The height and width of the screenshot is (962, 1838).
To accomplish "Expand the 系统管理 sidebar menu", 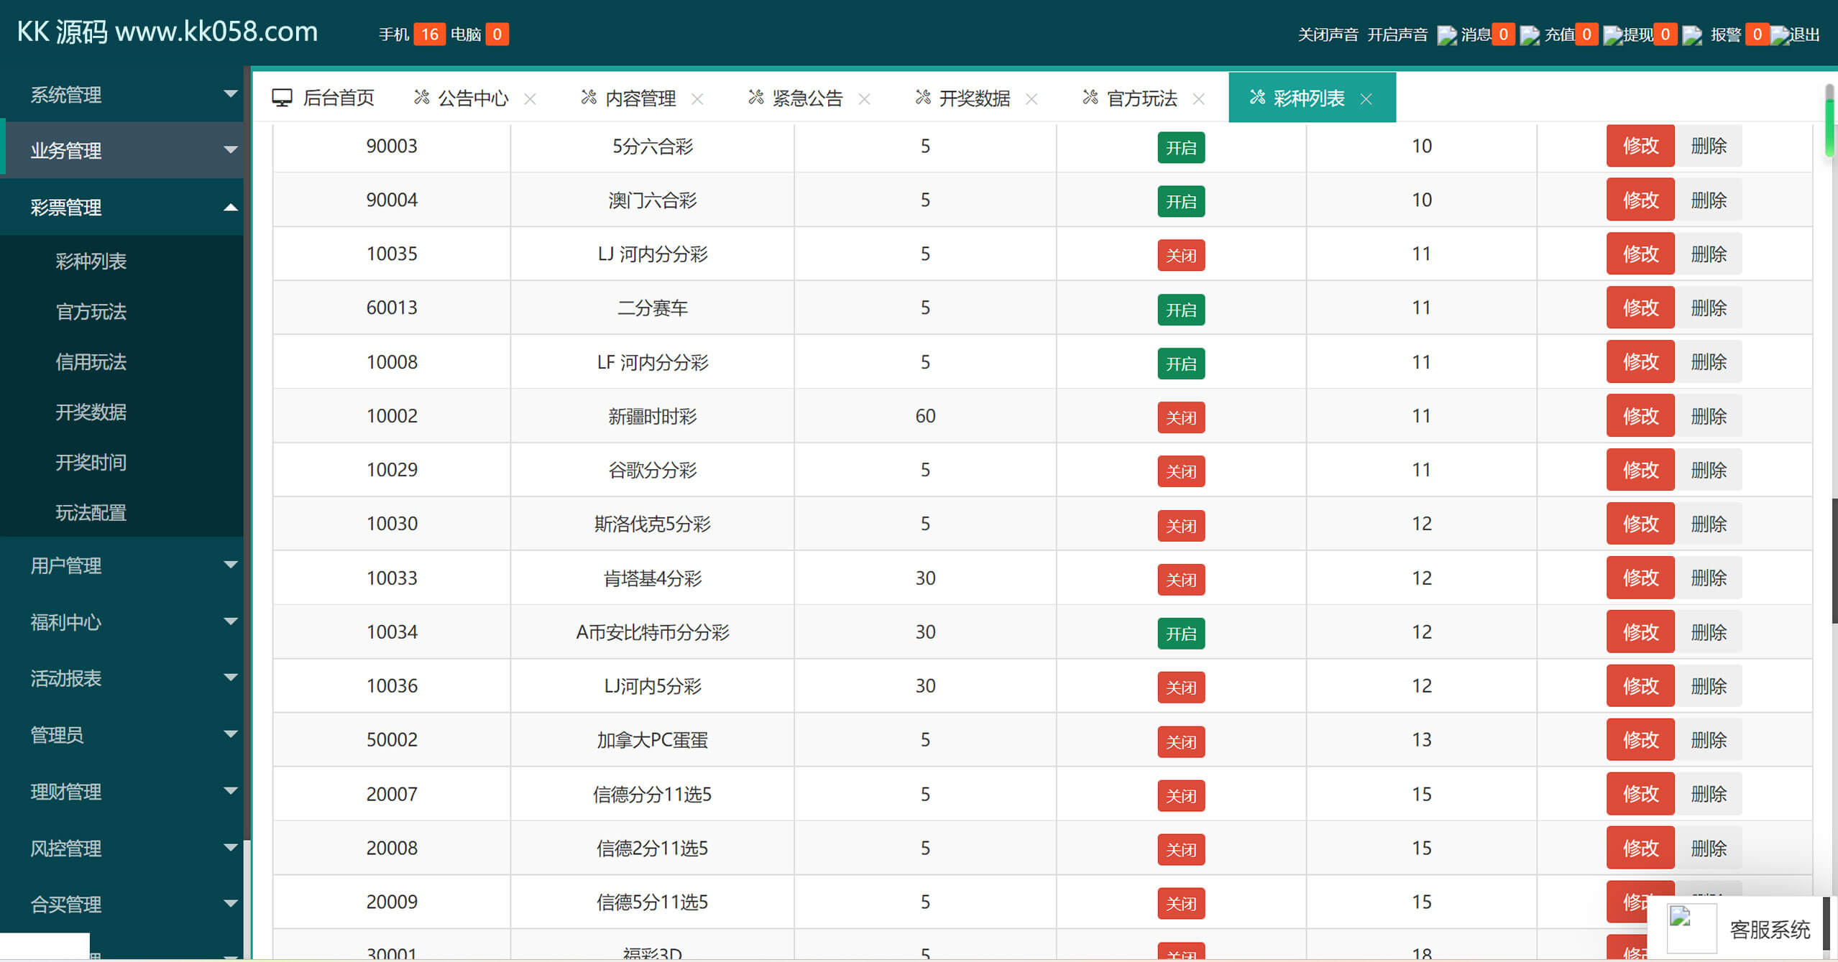I will click(122, 94).
